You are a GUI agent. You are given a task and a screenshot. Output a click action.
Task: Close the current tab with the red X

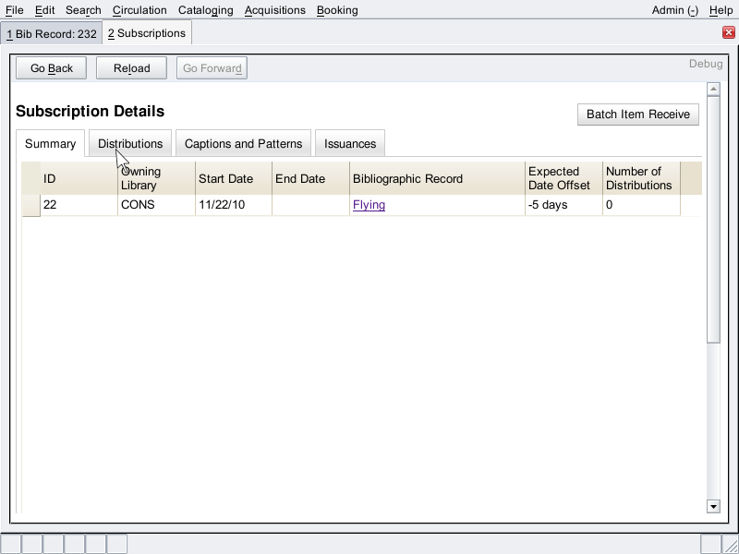tap(728, 33)
